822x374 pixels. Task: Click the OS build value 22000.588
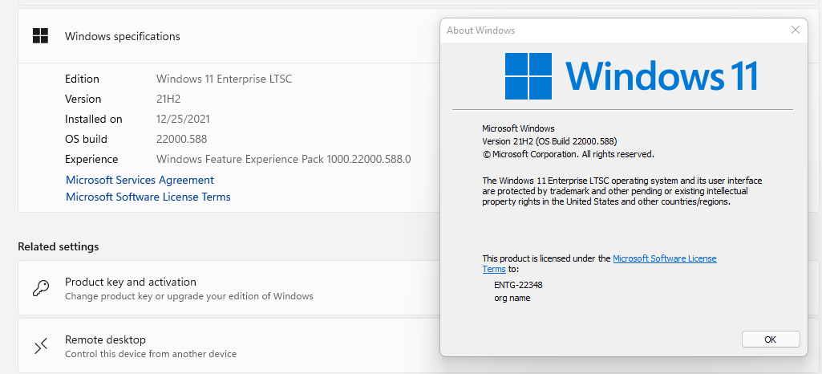180,139
